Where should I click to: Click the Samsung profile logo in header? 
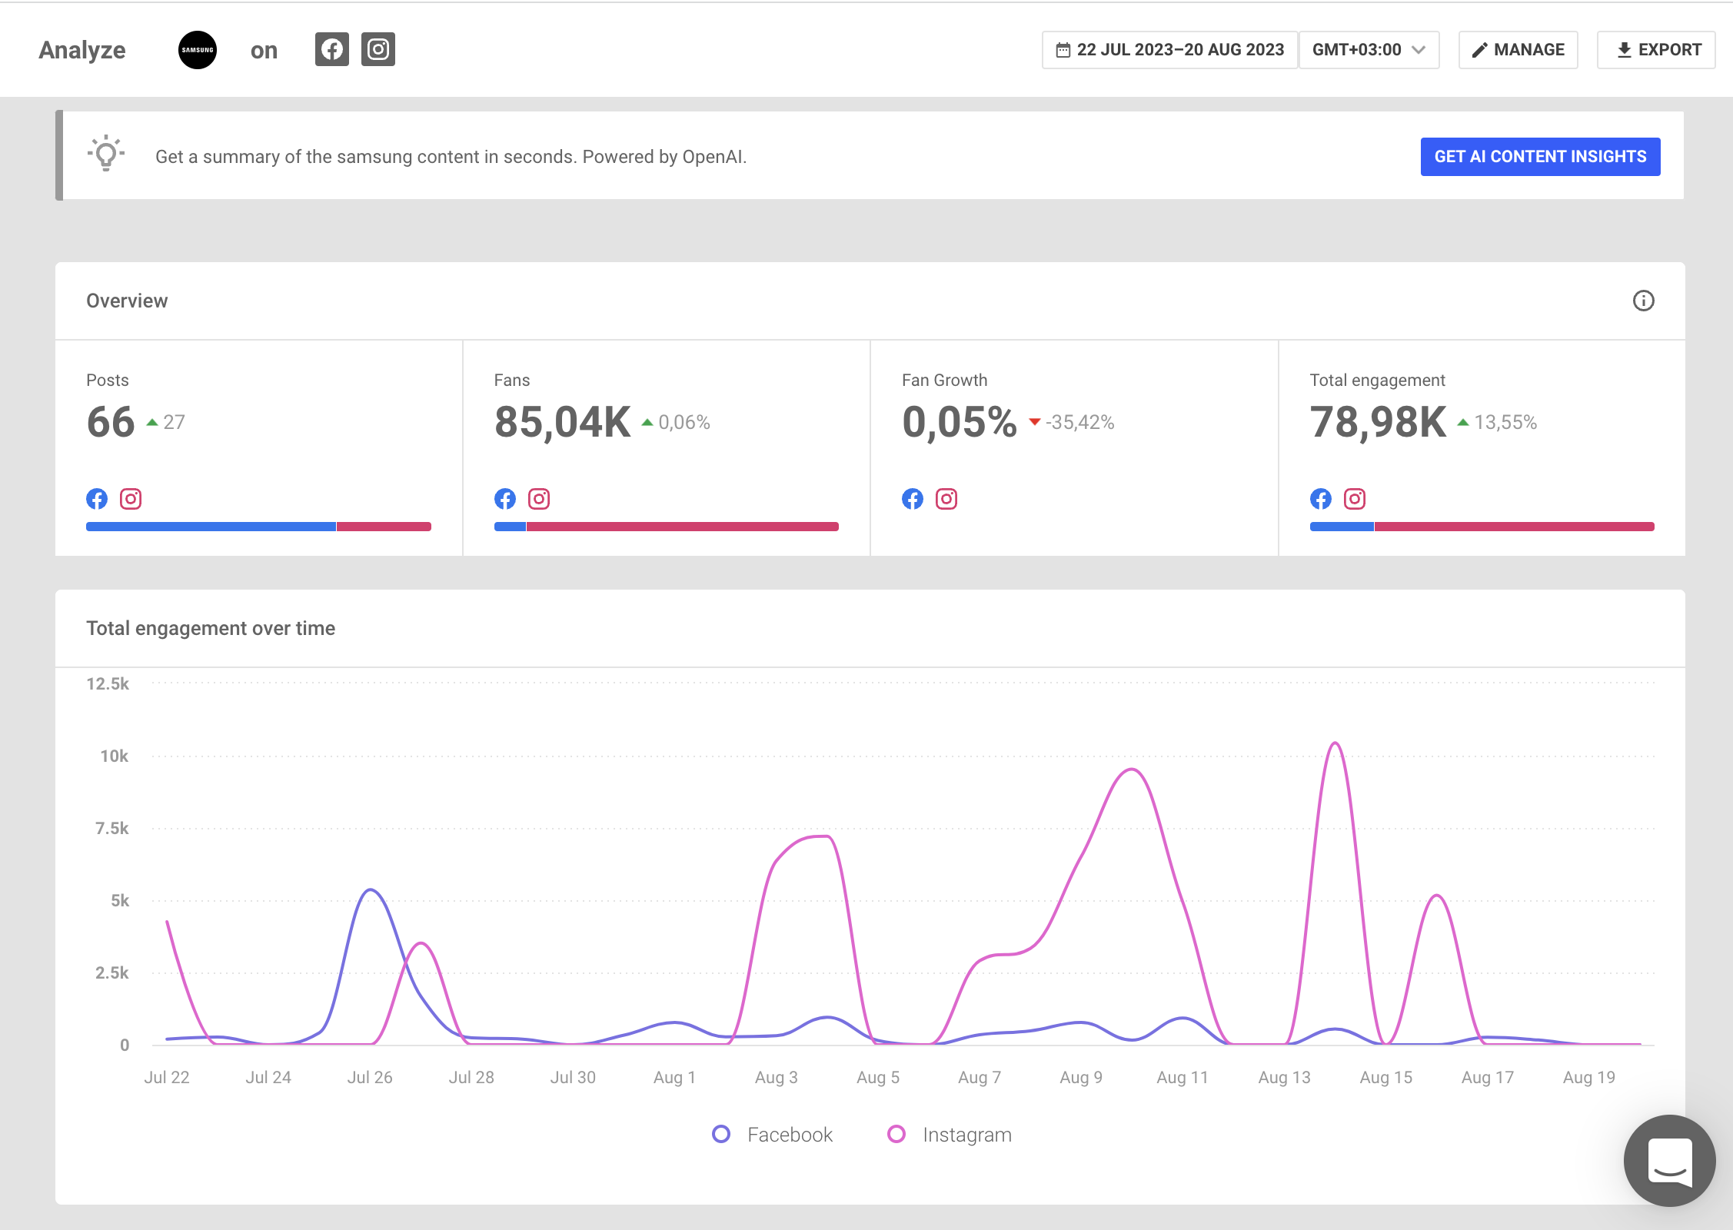pyautogui.click(x=198, y=50)
